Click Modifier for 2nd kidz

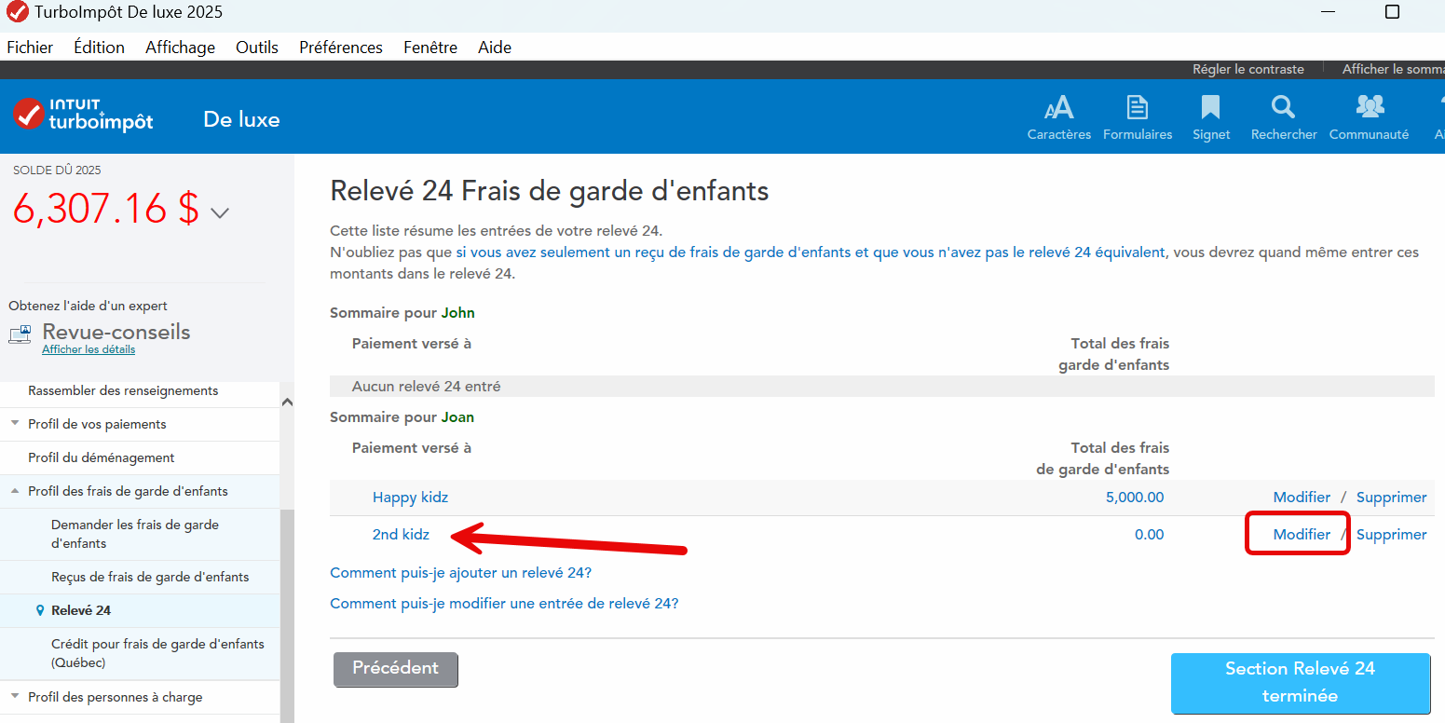(x=1302, y=535)
